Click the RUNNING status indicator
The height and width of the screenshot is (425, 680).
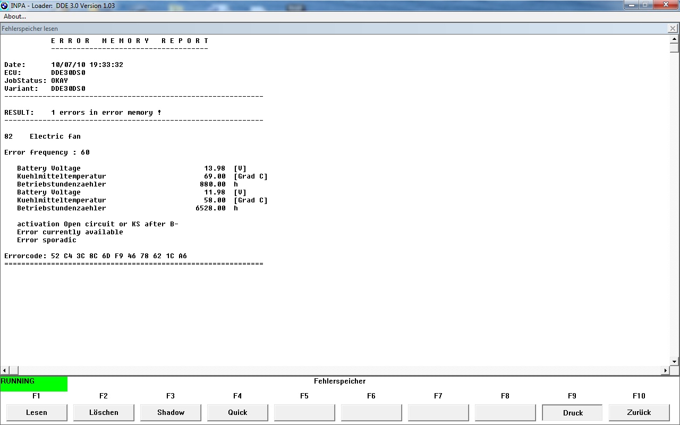click(34, 384)
